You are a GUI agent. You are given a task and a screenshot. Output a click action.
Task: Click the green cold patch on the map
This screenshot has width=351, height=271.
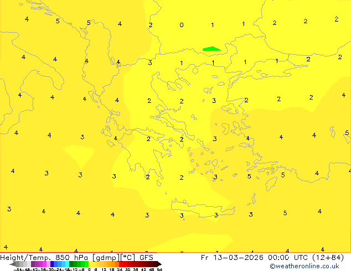click(211, 49)
